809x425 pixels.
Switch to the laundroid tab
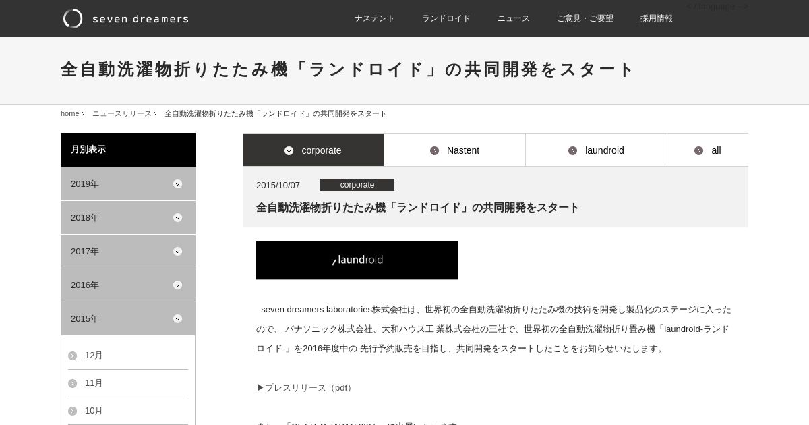(x=597, y=150)
